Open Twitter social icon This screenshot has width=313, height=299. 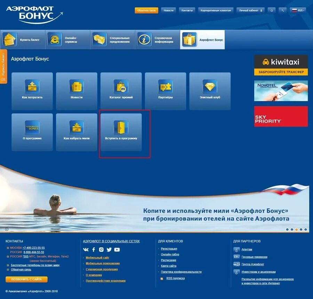point(109,250)
